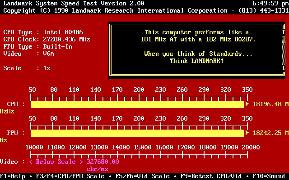Click the '181 MHz AT with a 182 MHz 80287' line
Image resolution: width=289 pixels, height=180 pixels.
pyautogui.click(x=198, y=39)
